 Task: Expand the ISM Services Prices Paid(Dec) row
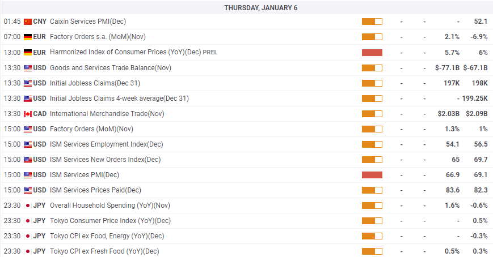tap(246, 190)
